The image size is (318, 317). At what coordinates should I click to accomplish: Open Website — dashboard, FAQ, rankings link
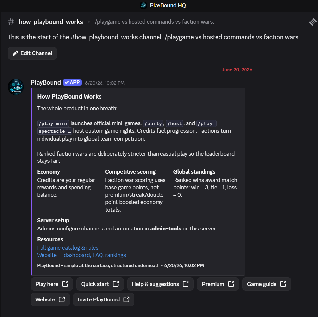(81, 255)
